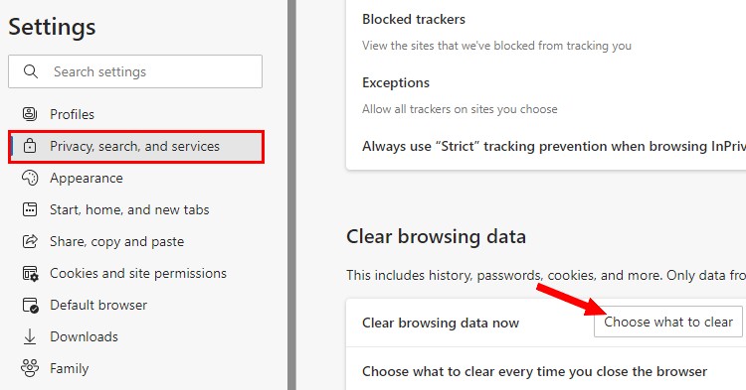Screen dimensions: 746x390
Task: Click the Search settings input field
Action: [135, 71]
